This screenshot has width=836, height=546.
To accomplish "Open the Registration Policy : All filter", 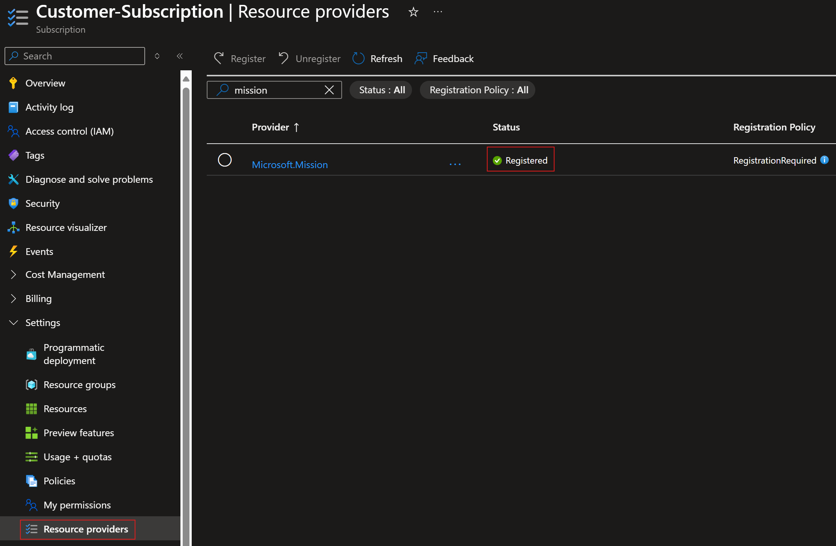I will [477, 90].
